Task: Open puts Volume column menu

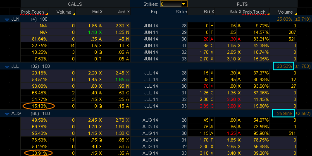Action: click(295, 14)
